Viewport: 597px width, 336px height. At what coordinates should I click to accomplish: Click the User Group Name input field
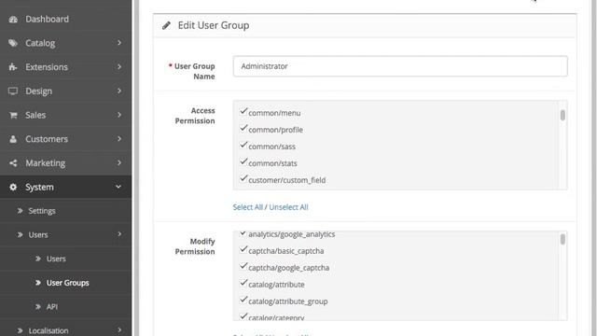click(x=400, y=66)
